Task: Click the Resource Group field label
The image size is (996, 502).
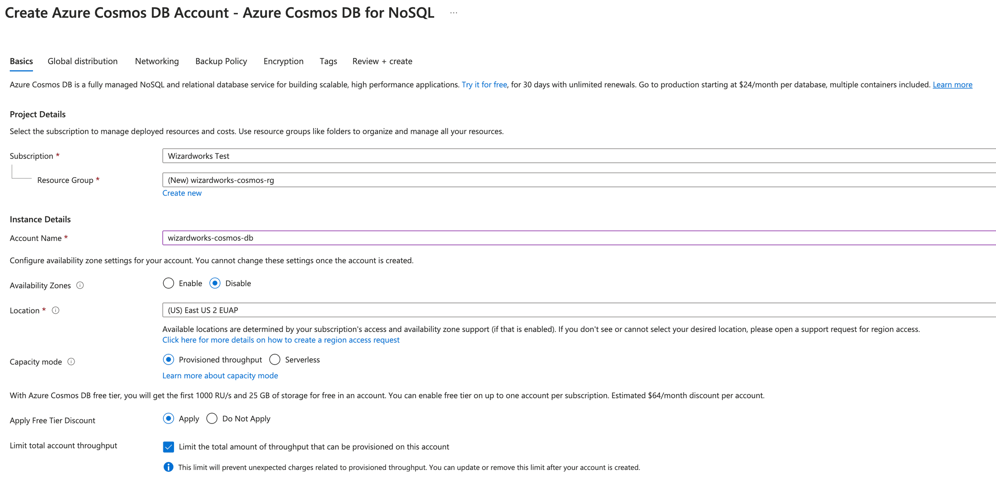Action: point(65,180)
